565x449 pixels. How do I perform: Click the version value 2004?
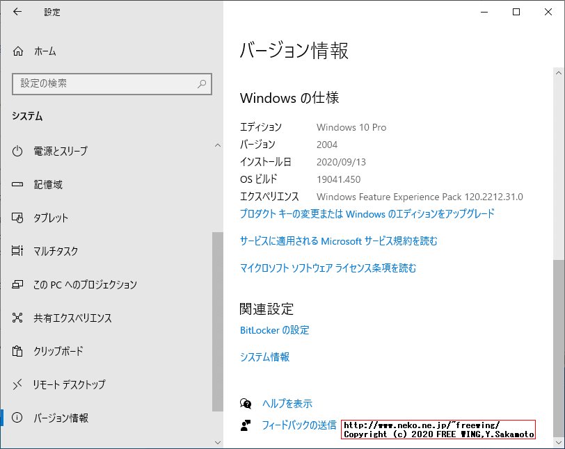click(327, 145)
